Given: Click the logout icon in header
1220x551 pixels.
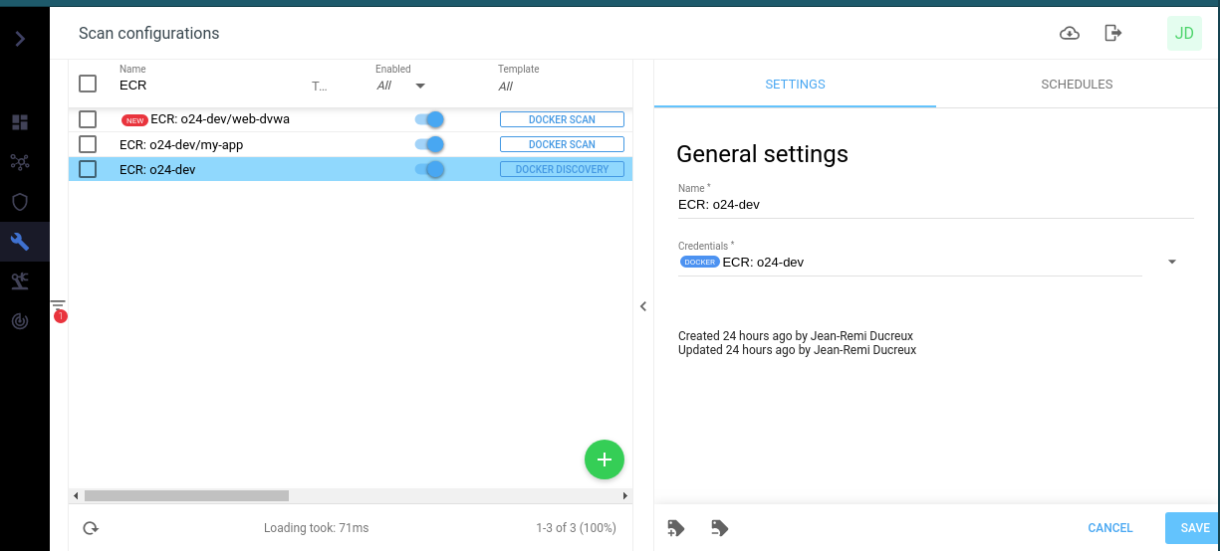Looking at the screenshot, I should 1113,34.
